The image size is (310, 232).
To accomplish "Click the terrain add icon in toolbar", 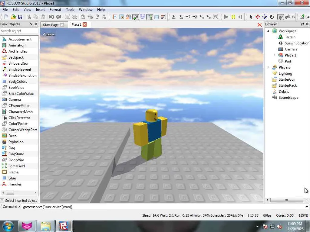I will point(302,17).
